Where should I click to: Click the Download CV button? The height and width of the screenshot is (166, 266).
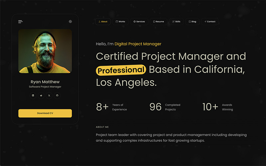(45, 113)
